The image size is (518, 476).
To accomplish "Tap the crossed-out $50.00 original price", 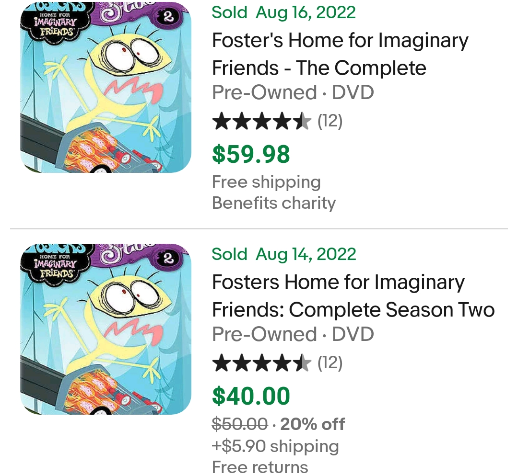I will 240,424.
